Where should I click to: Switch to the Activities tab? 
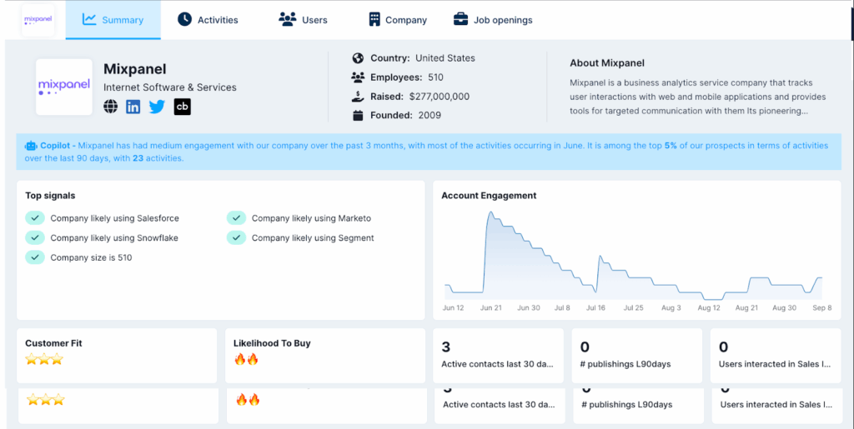pyautogui.click(x=208, y=20)
